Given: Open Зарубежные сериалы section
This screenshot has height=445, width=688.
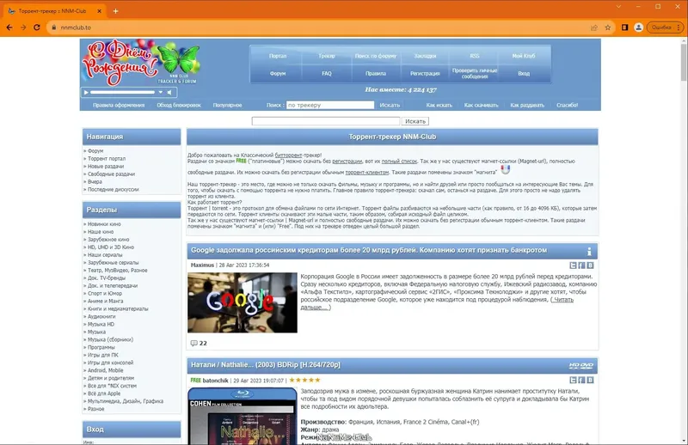Looking at the screenshot, I should point(113,263).
